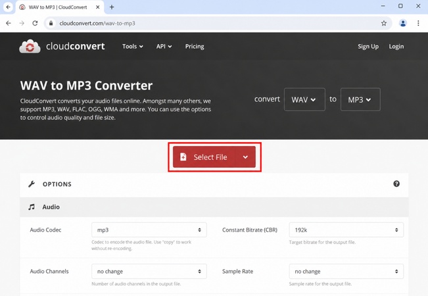Click the address bar URL
Screen dimensions: 428x296
pyautogui.click(x=97, y=23)
